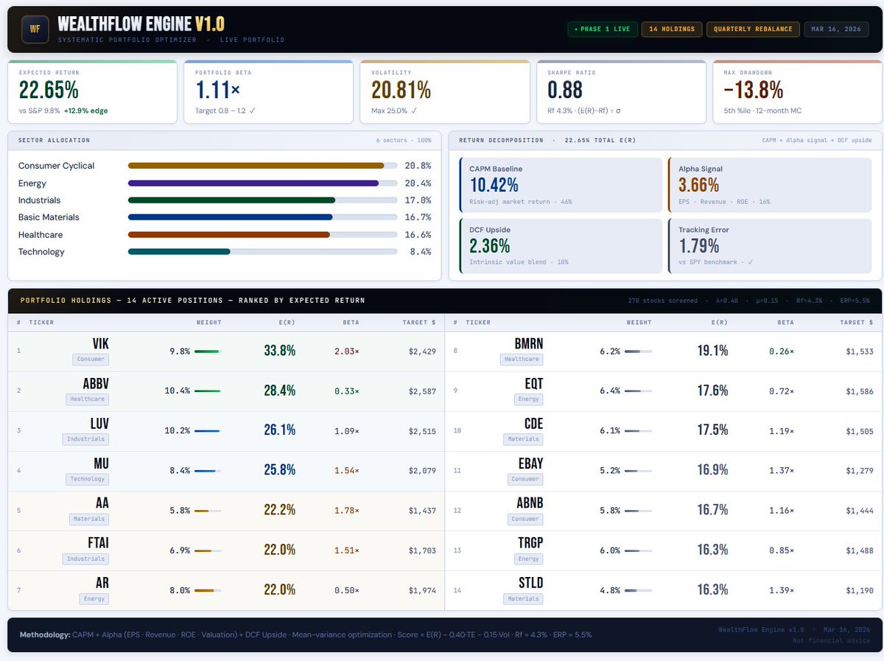Click the Healthcare tag under BMRN

pos(522,360)
